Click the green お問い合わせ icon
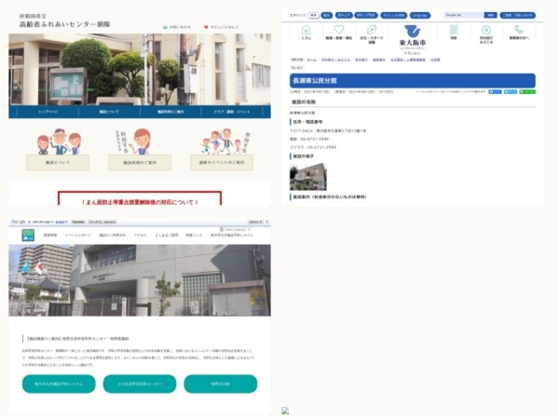The height and width of the screenshot is (419, 559). (165, 27)
